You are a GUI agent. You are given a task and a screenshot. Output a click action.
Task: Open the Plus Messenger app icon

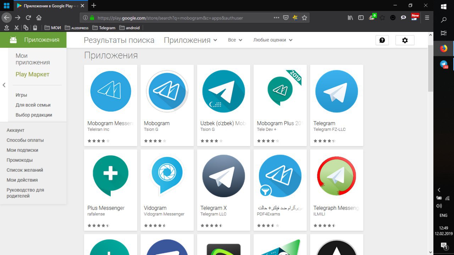pos(111,176)
